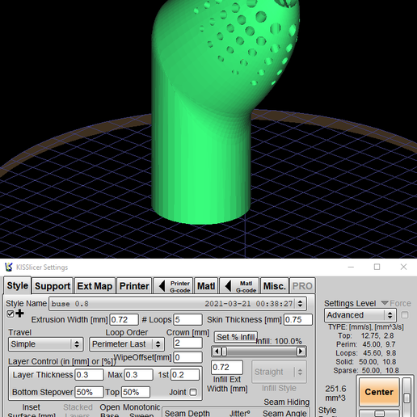Open the Misc. tab

275,286
